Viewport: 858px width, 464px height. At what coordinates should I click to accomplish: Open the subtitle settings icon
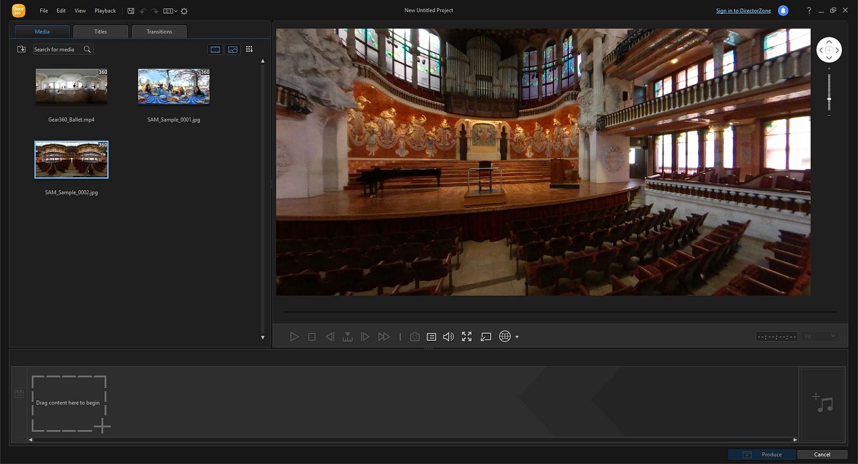tap(431, 336)
